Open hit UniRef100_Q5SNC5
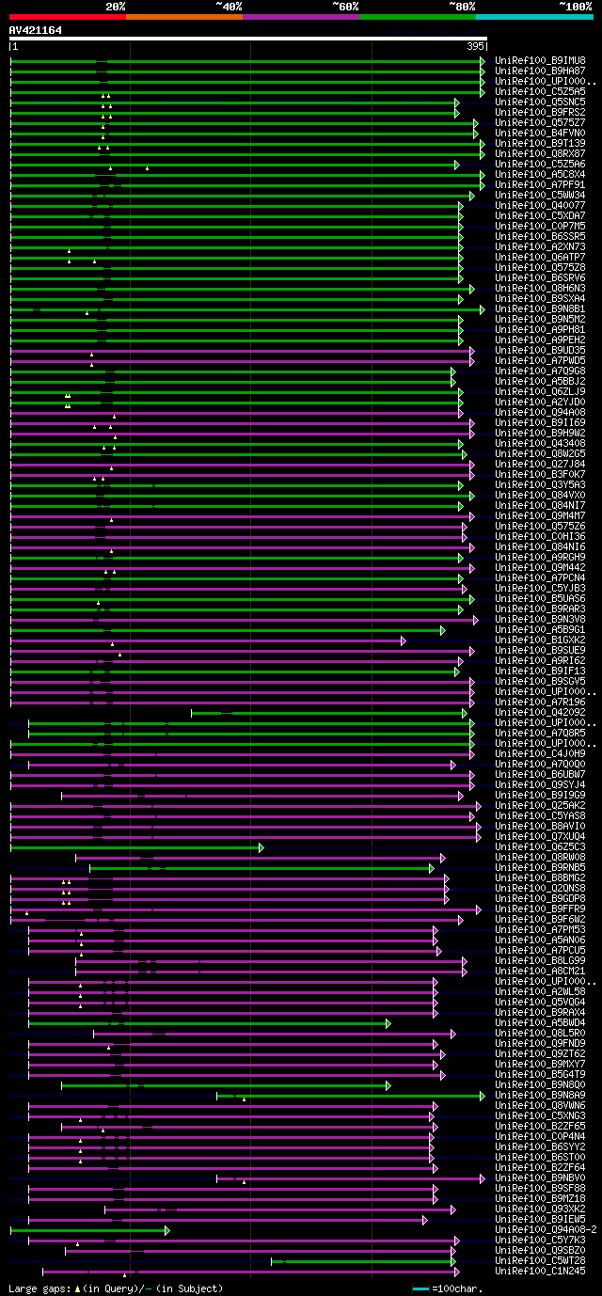Viewport: 602px width, 1296px height. point(540,102)
